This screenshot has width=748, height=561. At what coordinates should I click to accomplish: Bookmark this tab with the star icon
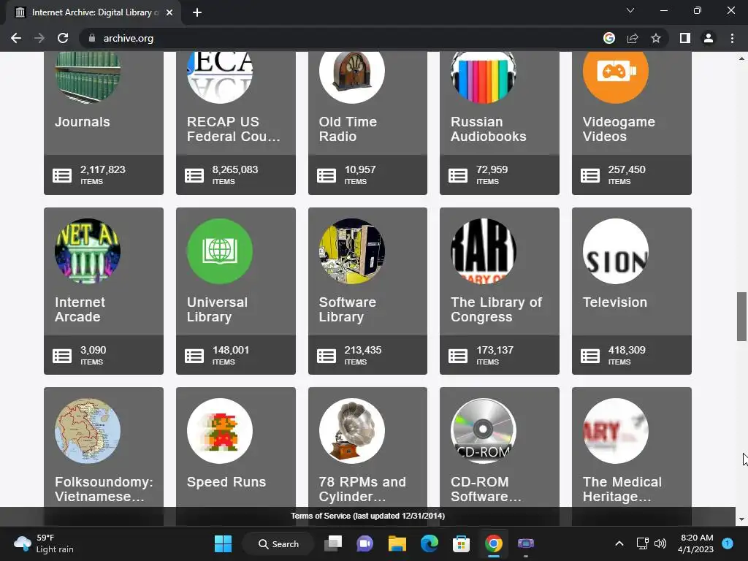click(x=656, y=38)
